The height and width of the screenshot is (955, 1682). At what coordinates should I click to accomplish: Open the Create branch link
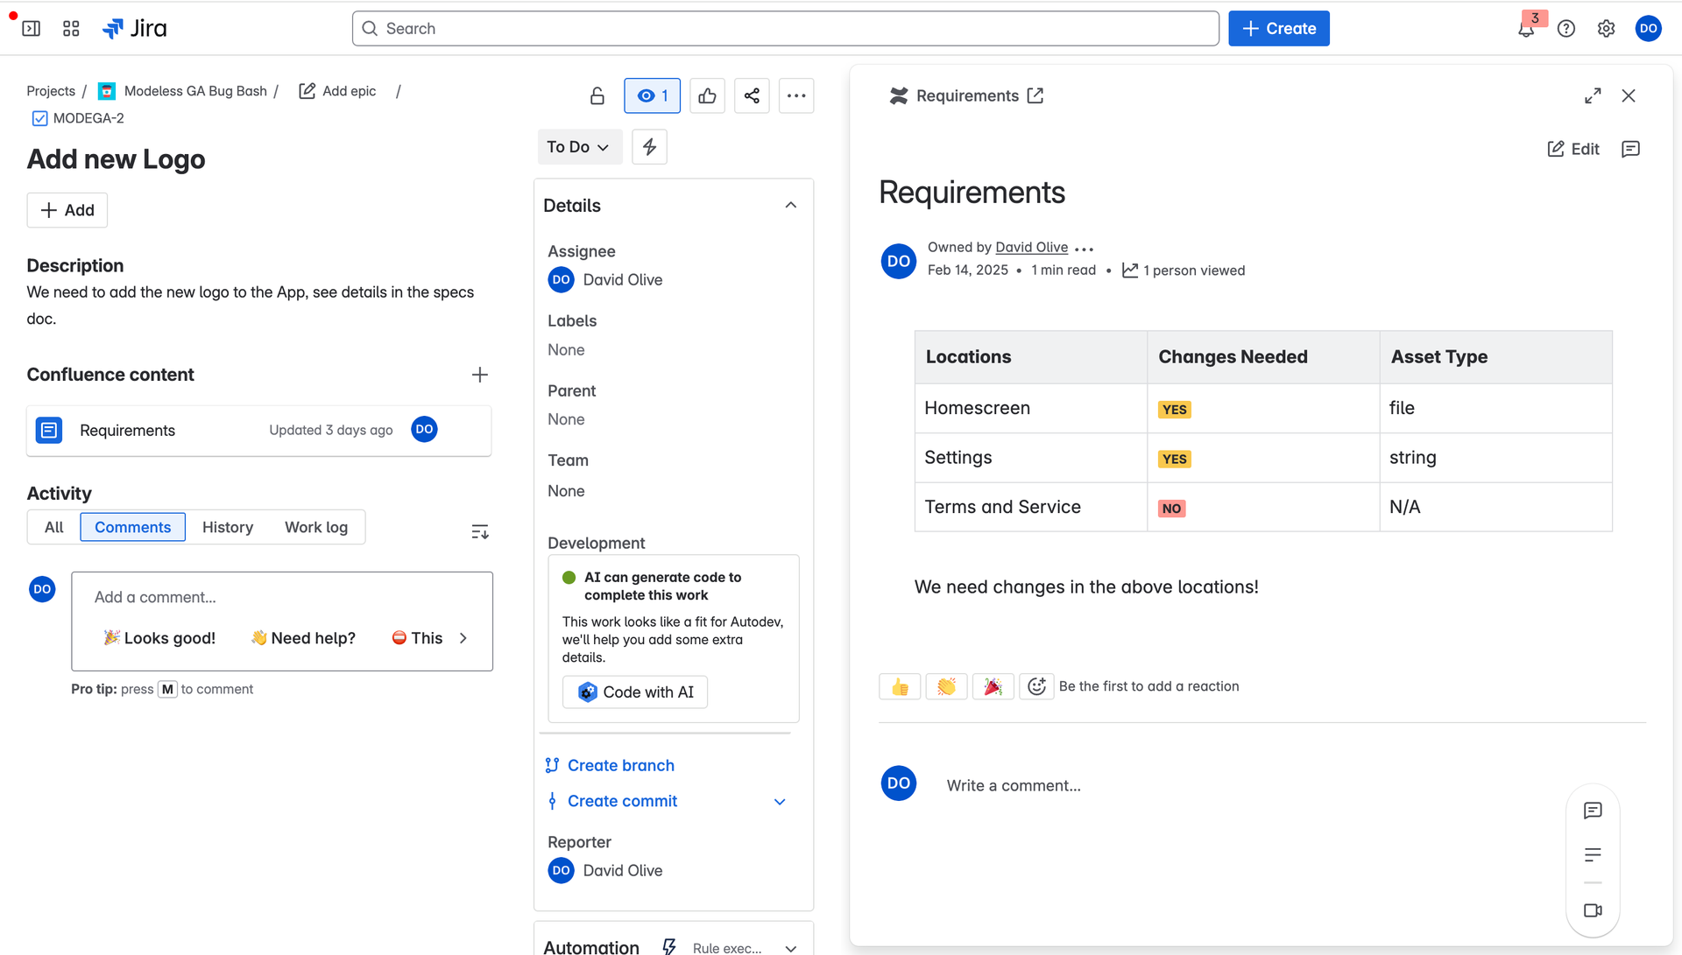pyautogui.click(x=620, y=765)
